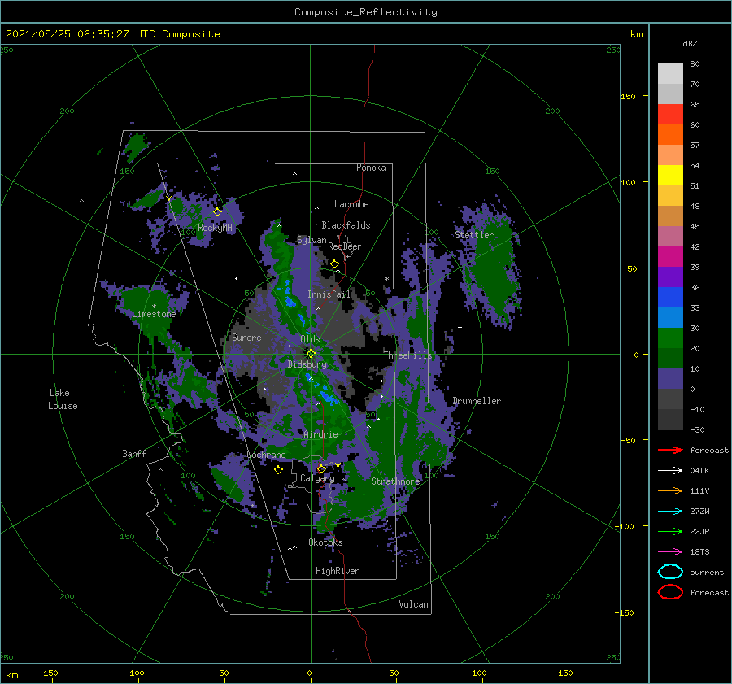732x684 pixels.
Task: Select the green 20-30 dBZ color swatch
Action: (x=670, y=338)
